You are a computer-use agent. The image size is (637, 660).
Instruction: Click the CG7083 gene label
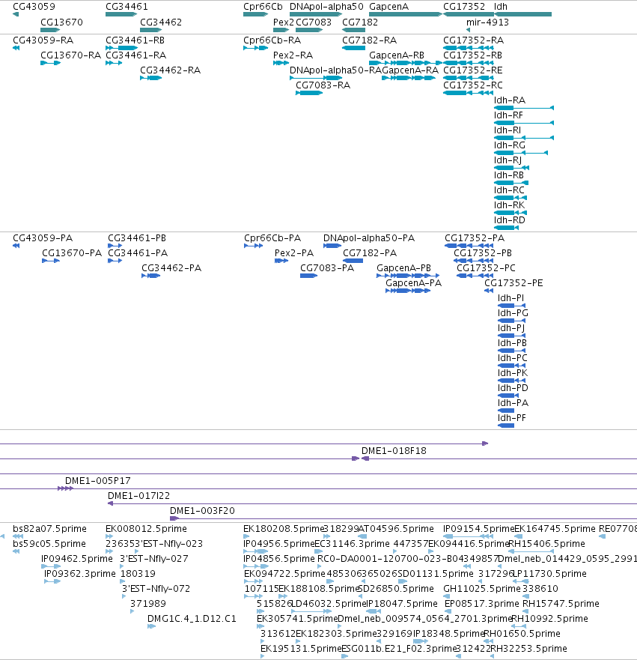coord(314,22)
